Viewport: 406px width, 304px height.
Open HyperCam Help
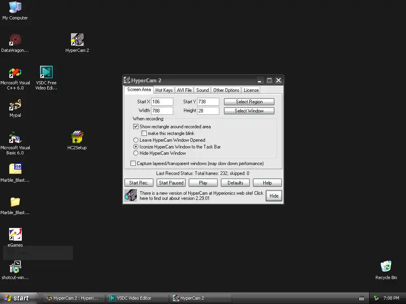(x=267, y=183)
